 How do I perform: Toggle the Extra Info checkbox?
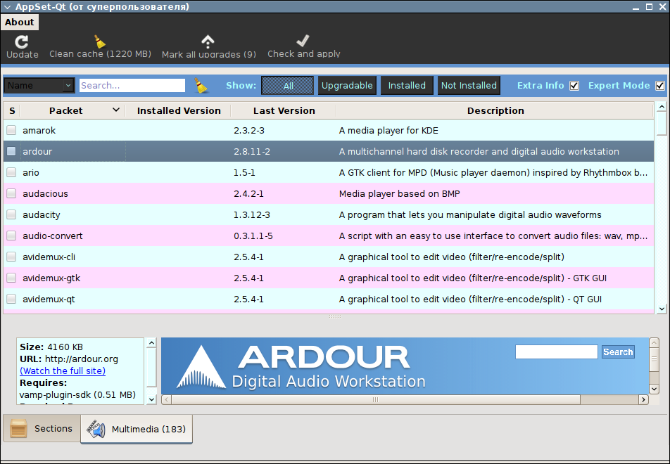(574, 86)
